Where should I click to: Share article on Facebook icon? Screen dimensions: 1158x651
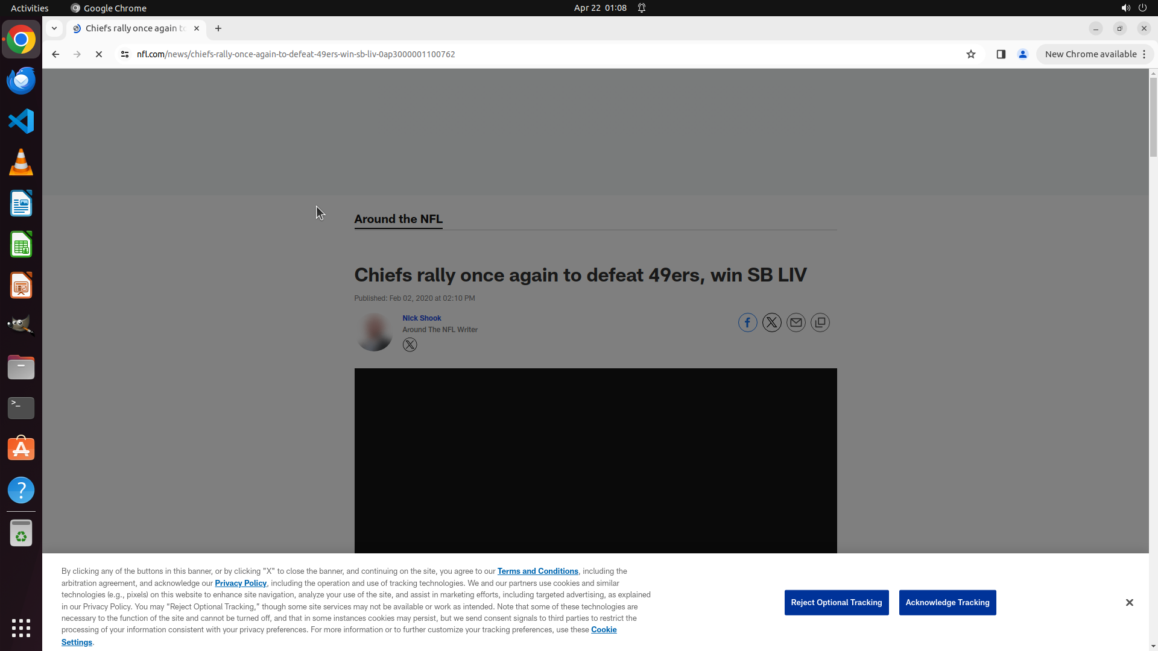click(x=747, y=322)
